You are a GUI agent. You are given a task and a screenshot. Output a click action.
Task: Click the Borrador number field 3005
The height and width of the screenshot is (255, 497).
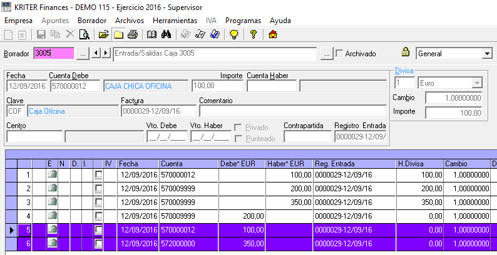coord(54,53)
